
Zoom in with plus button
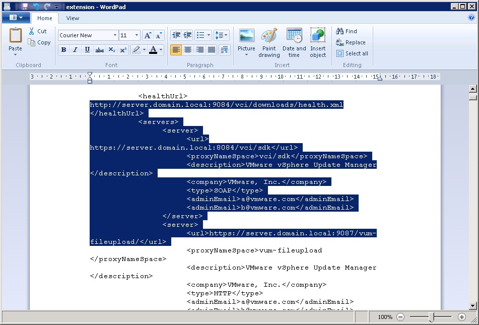tap(461, 317)
